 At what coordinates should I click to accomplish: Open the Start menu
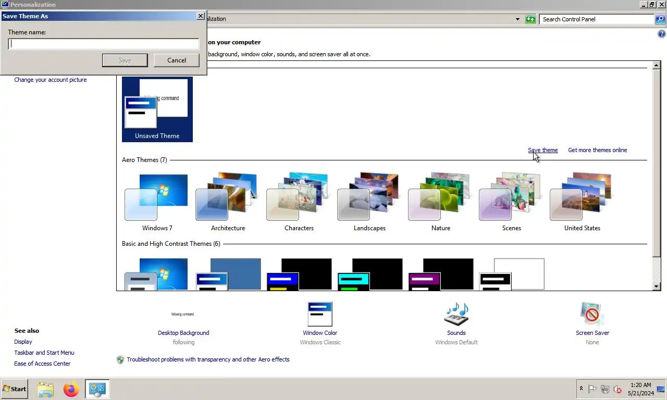14,389
